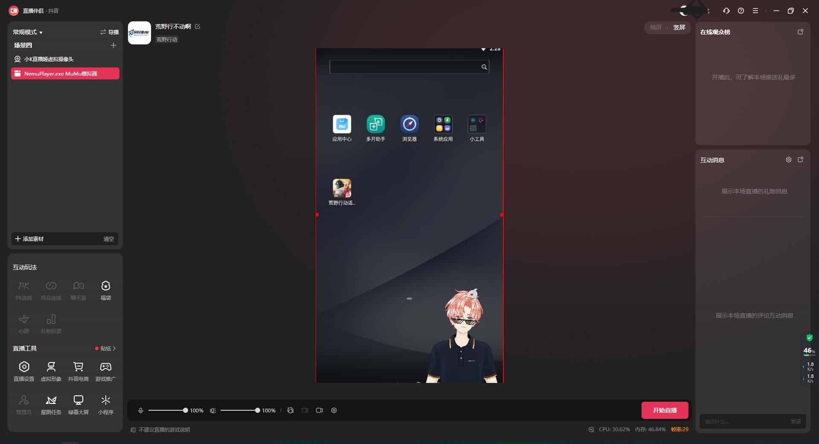The image size is (819, 444).
Task: Open 星图任务 tasks tool
Action: coord(51,404)
